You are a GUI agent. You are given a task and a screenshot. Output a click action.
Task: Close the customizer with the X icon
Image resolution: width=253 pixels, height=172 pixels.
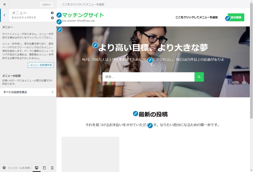[5, 4]
